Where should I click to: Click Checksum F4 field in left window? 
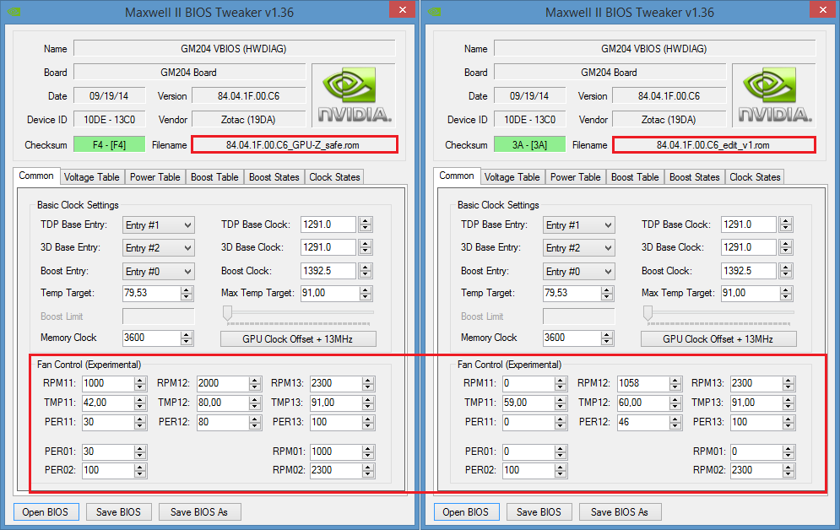point(109,145)
